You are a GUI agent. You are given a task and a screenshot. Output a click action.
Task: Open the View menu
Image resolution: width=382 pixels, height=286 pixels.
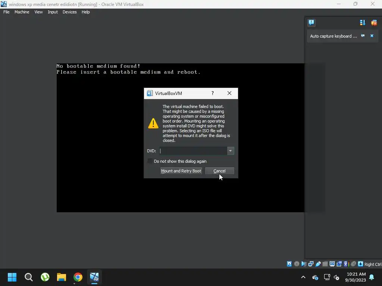pyautogui.click(x=38, y=12)
